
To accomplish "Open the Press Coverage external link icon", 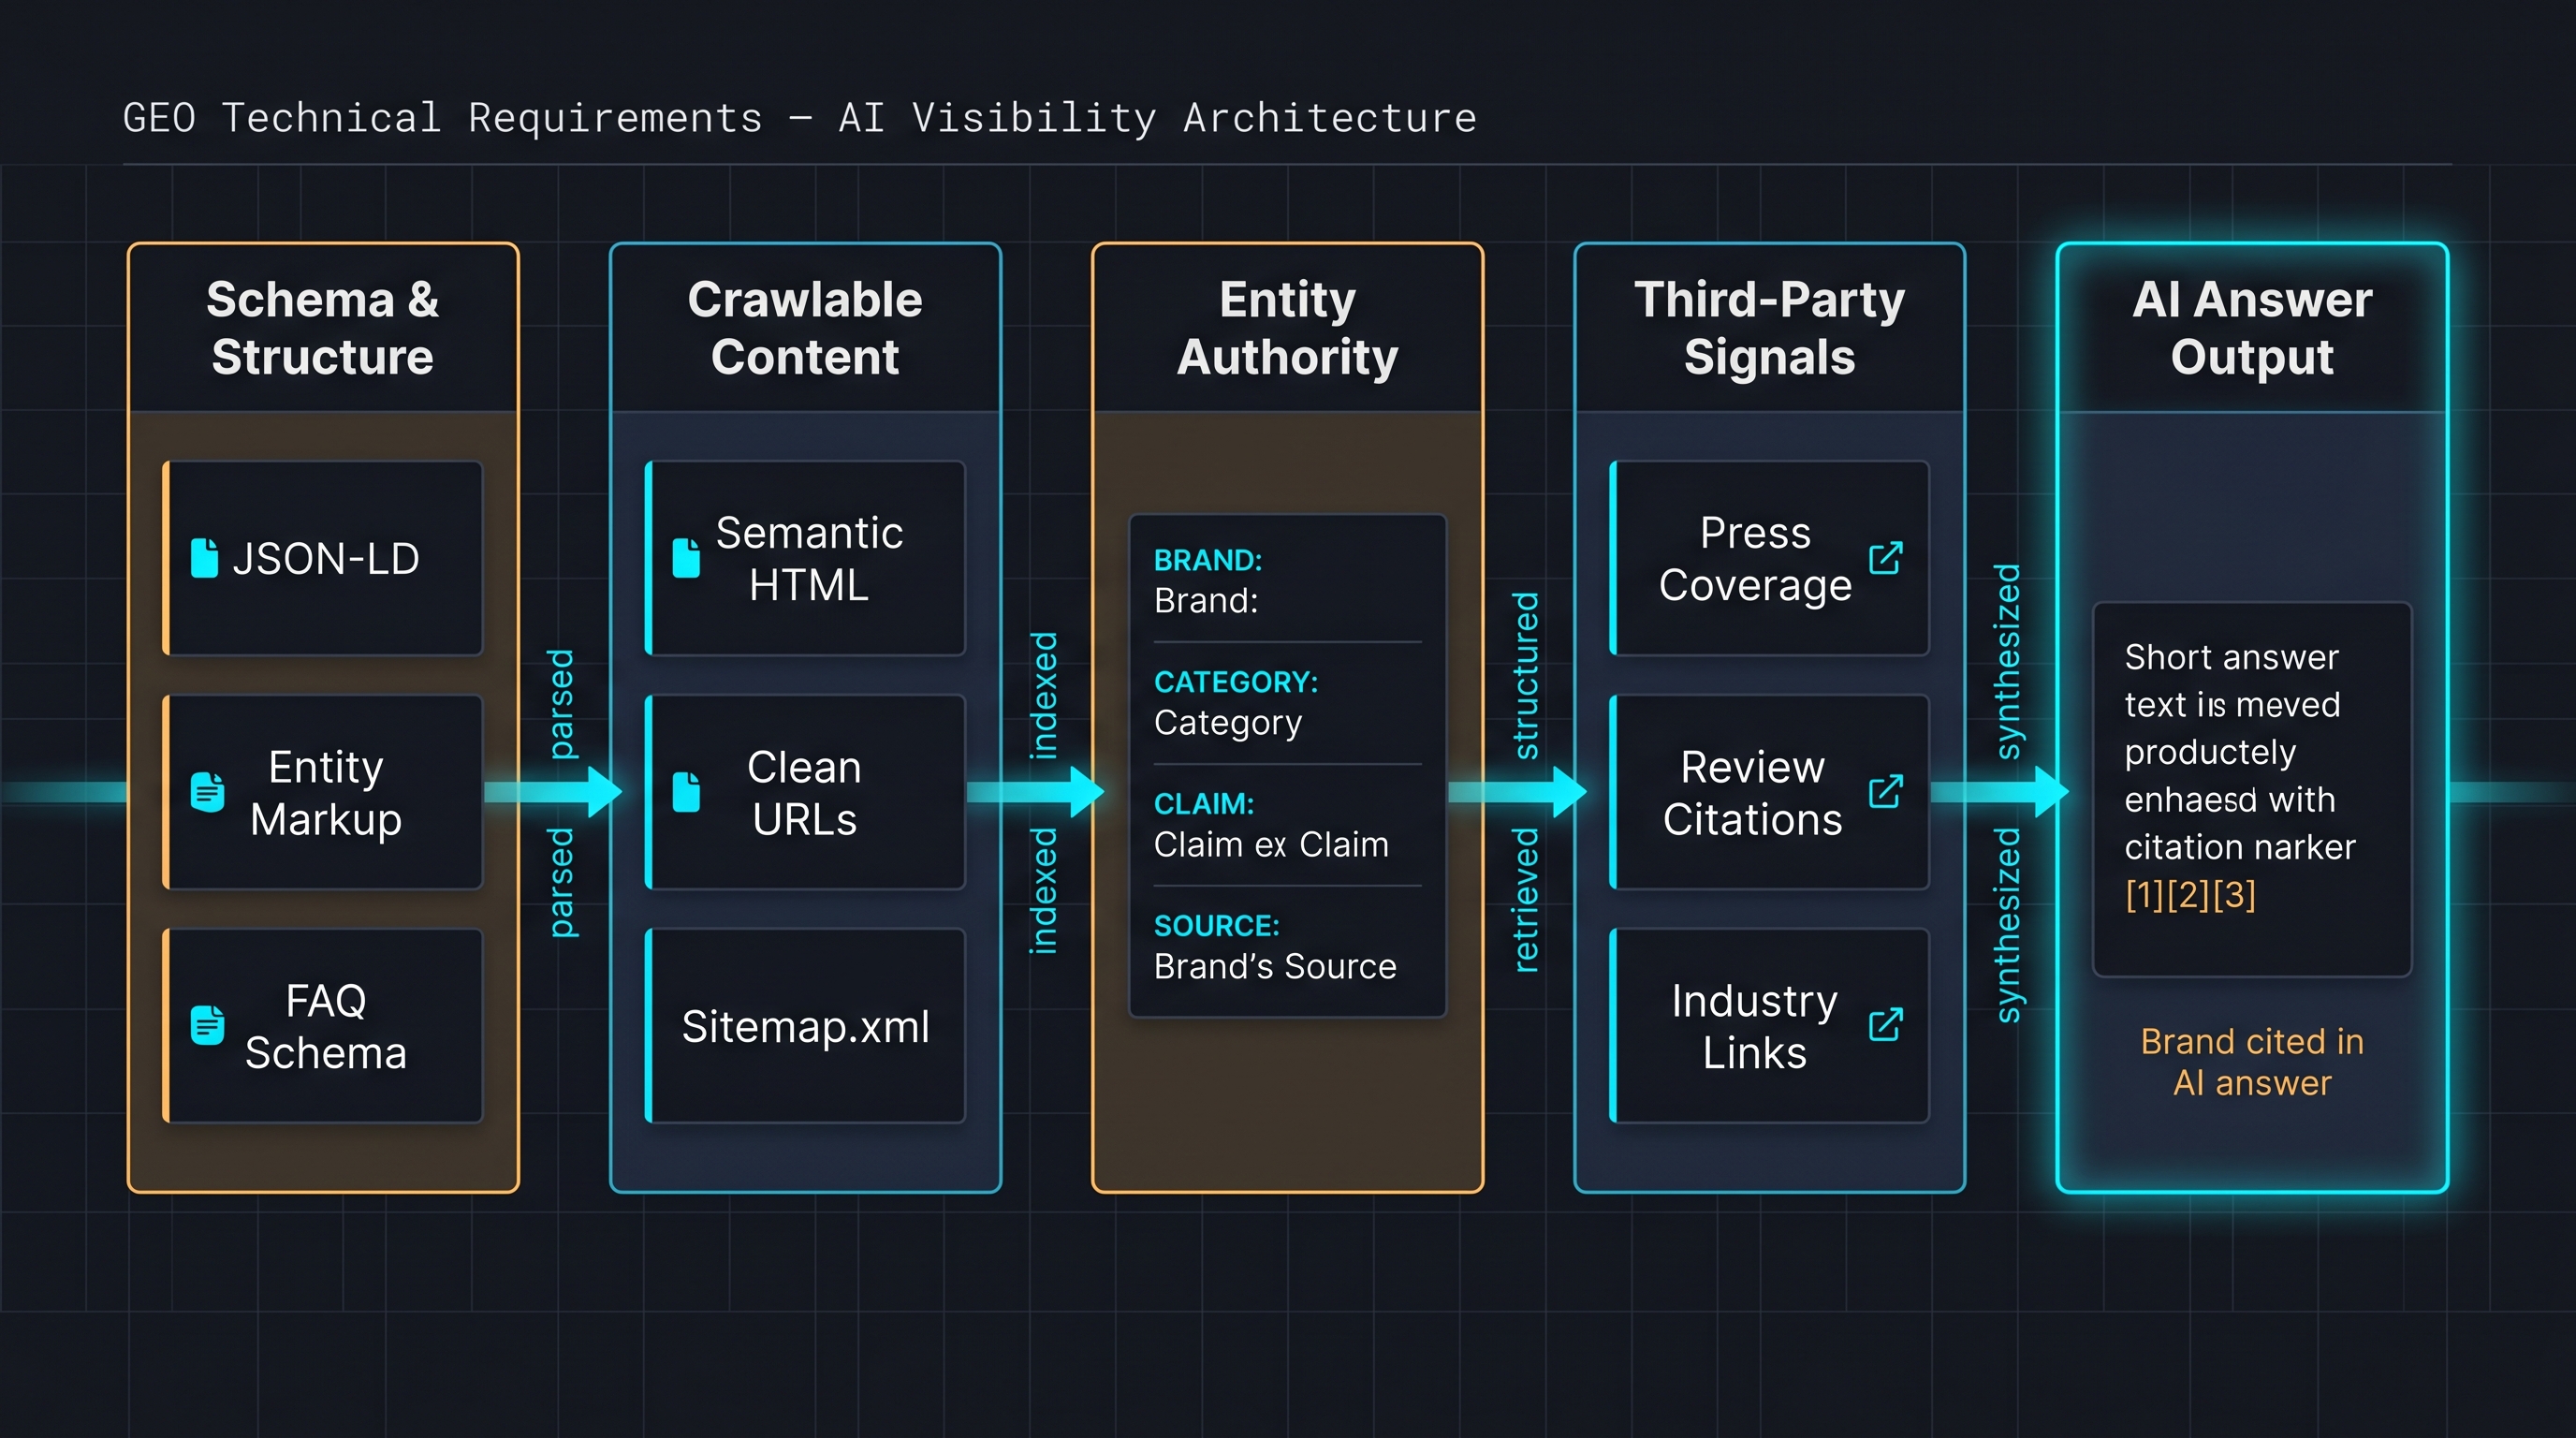I will coord(1886,558).
